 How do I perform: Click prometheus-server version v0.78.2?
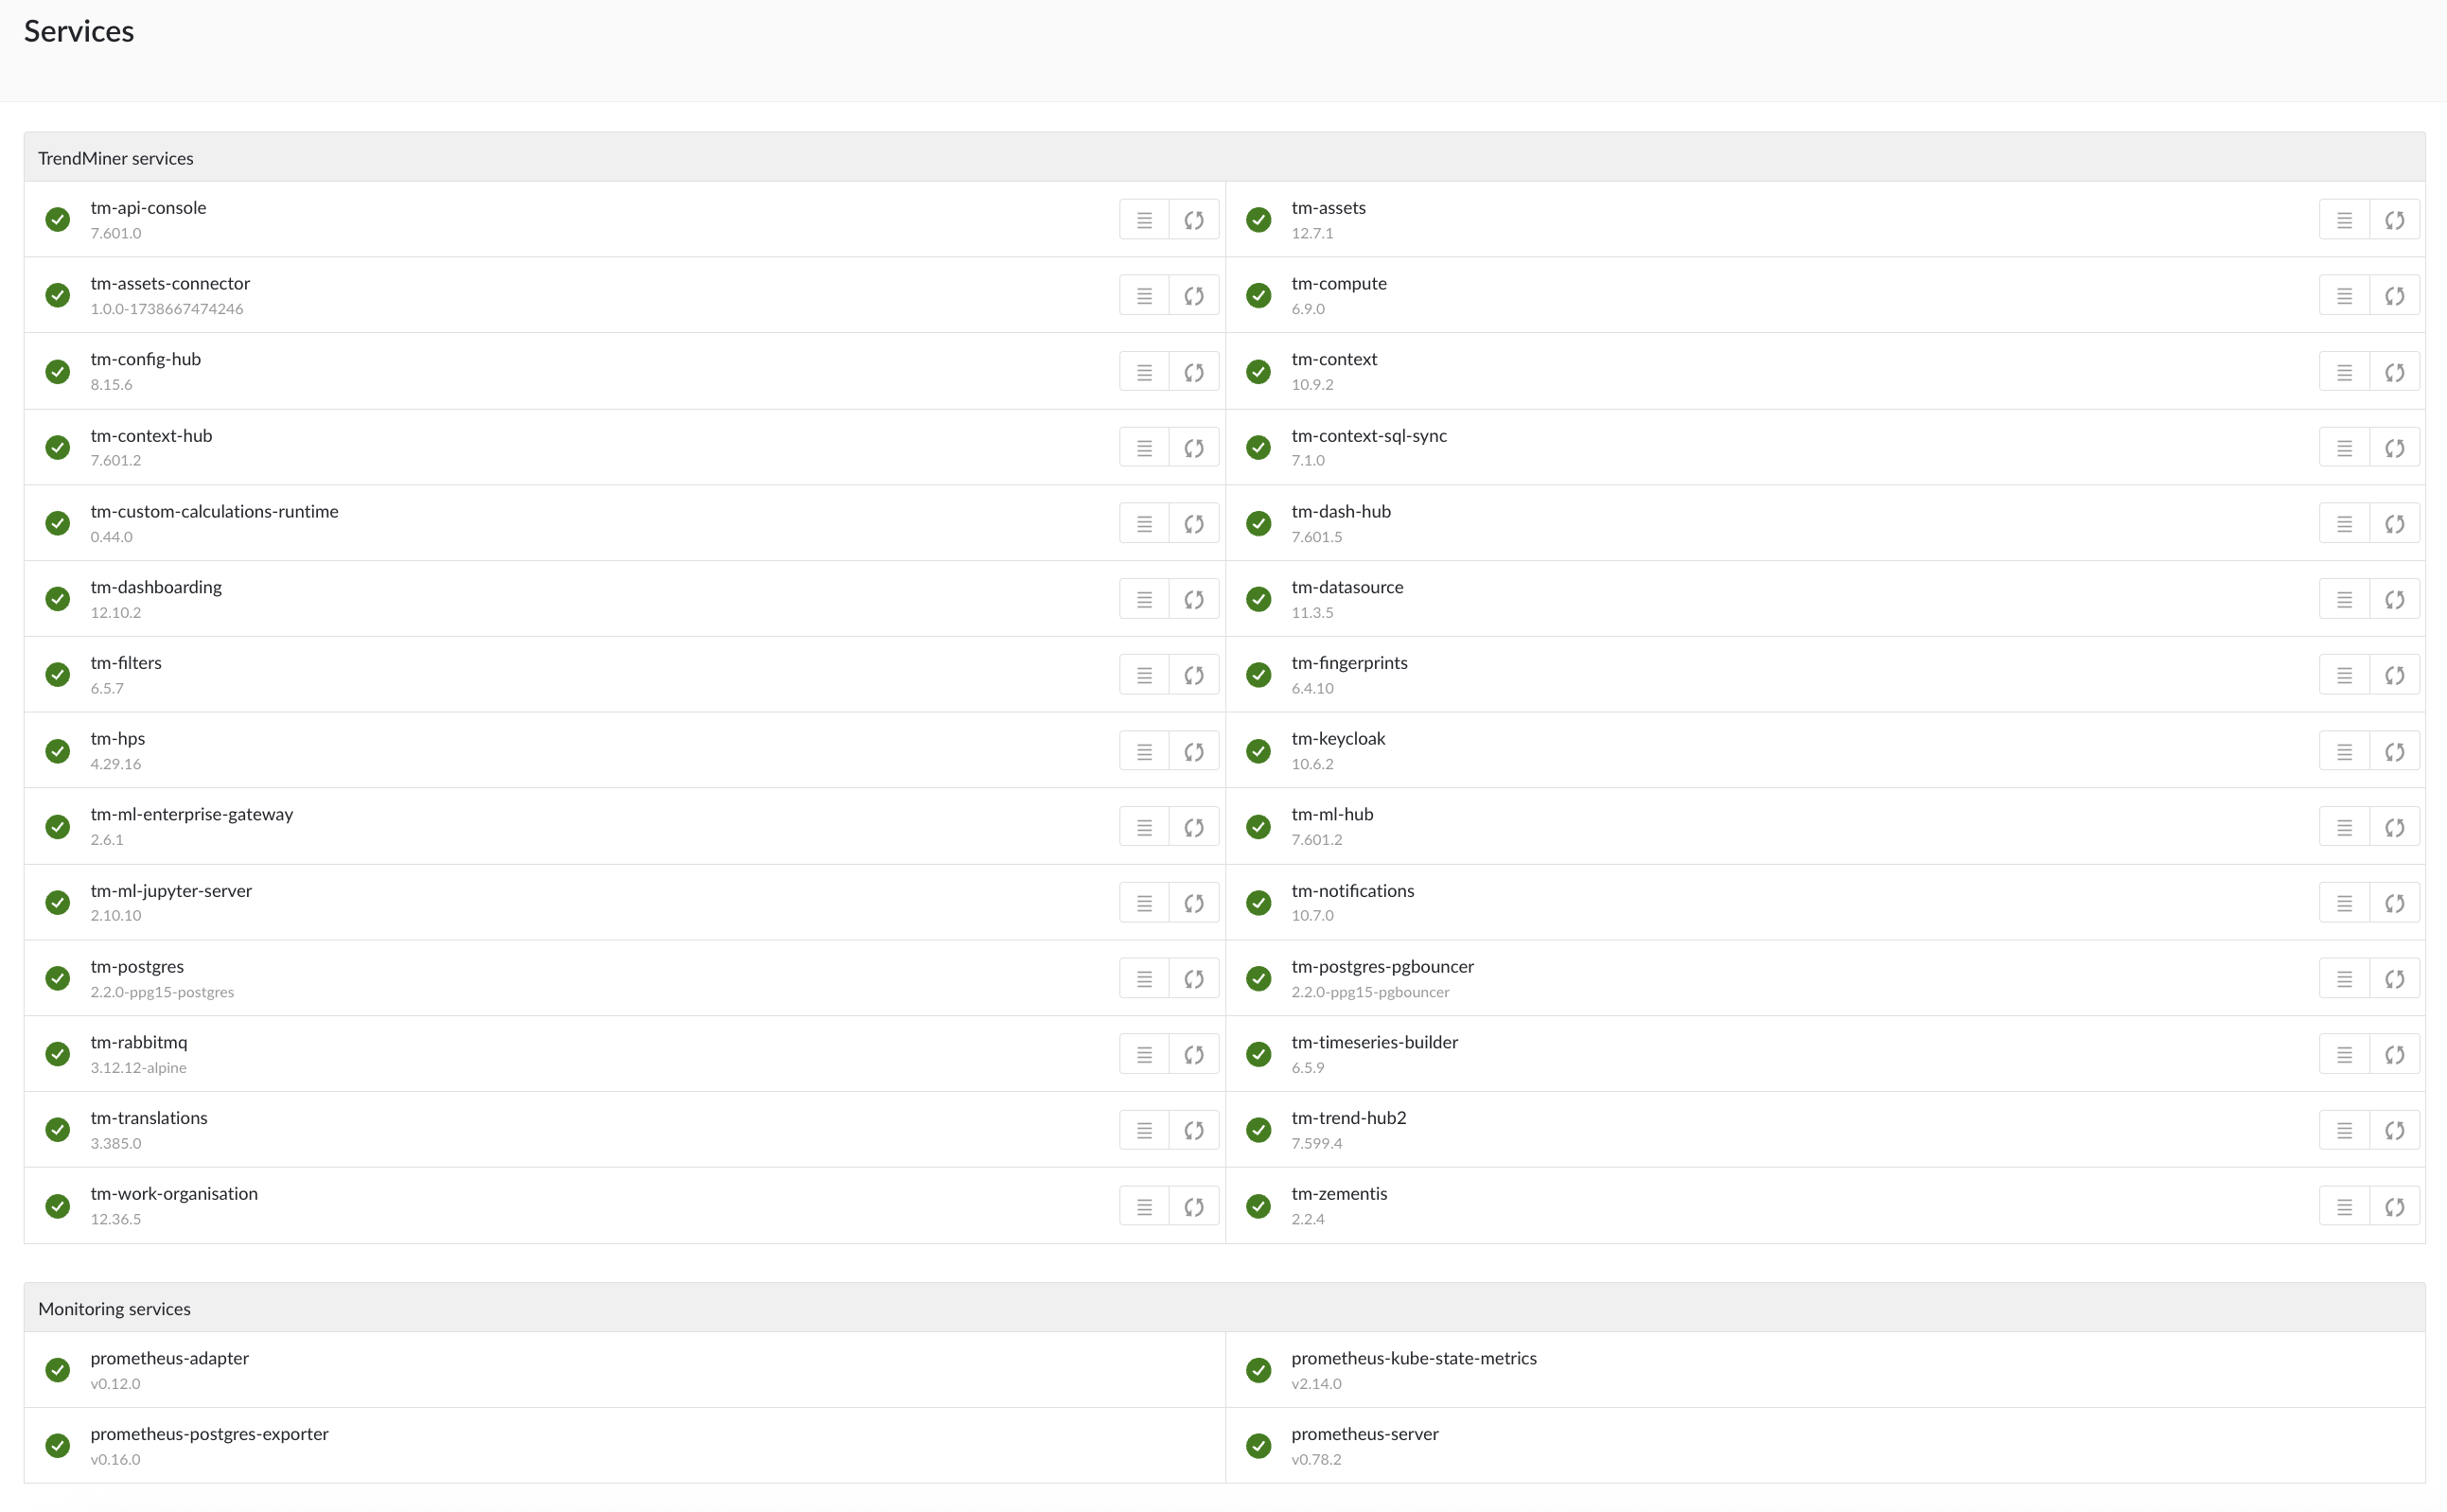coord(1316,1459)
